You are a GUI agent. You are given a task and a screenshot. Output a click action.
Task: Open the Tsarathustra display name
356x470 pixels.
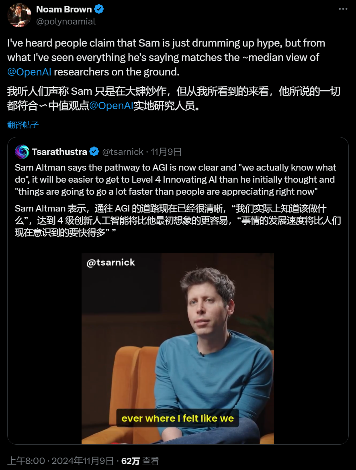click(59, 152)
